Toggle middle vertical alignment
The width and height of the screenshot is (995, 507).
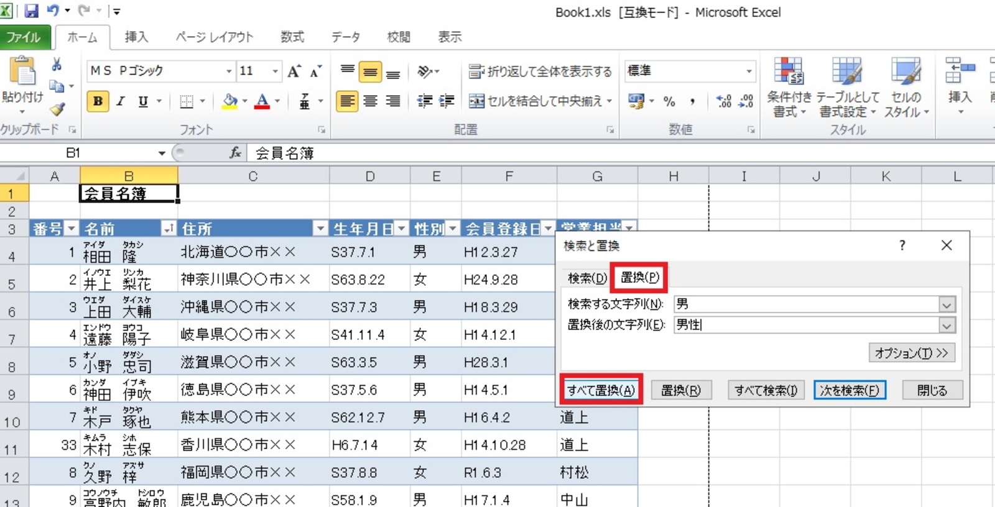(x=370, y=71)
